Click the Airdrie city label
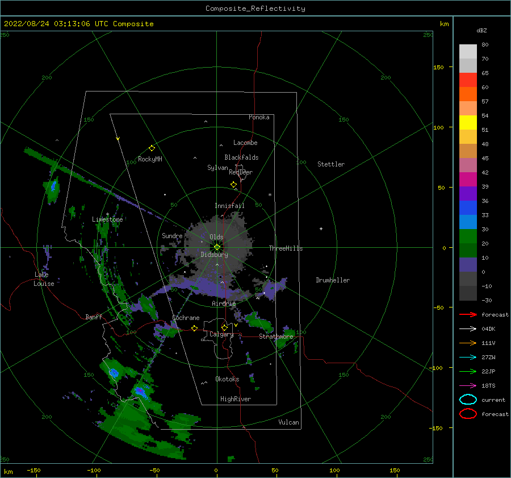Viewport: 511px width, 478px height. tap(224, 304)
